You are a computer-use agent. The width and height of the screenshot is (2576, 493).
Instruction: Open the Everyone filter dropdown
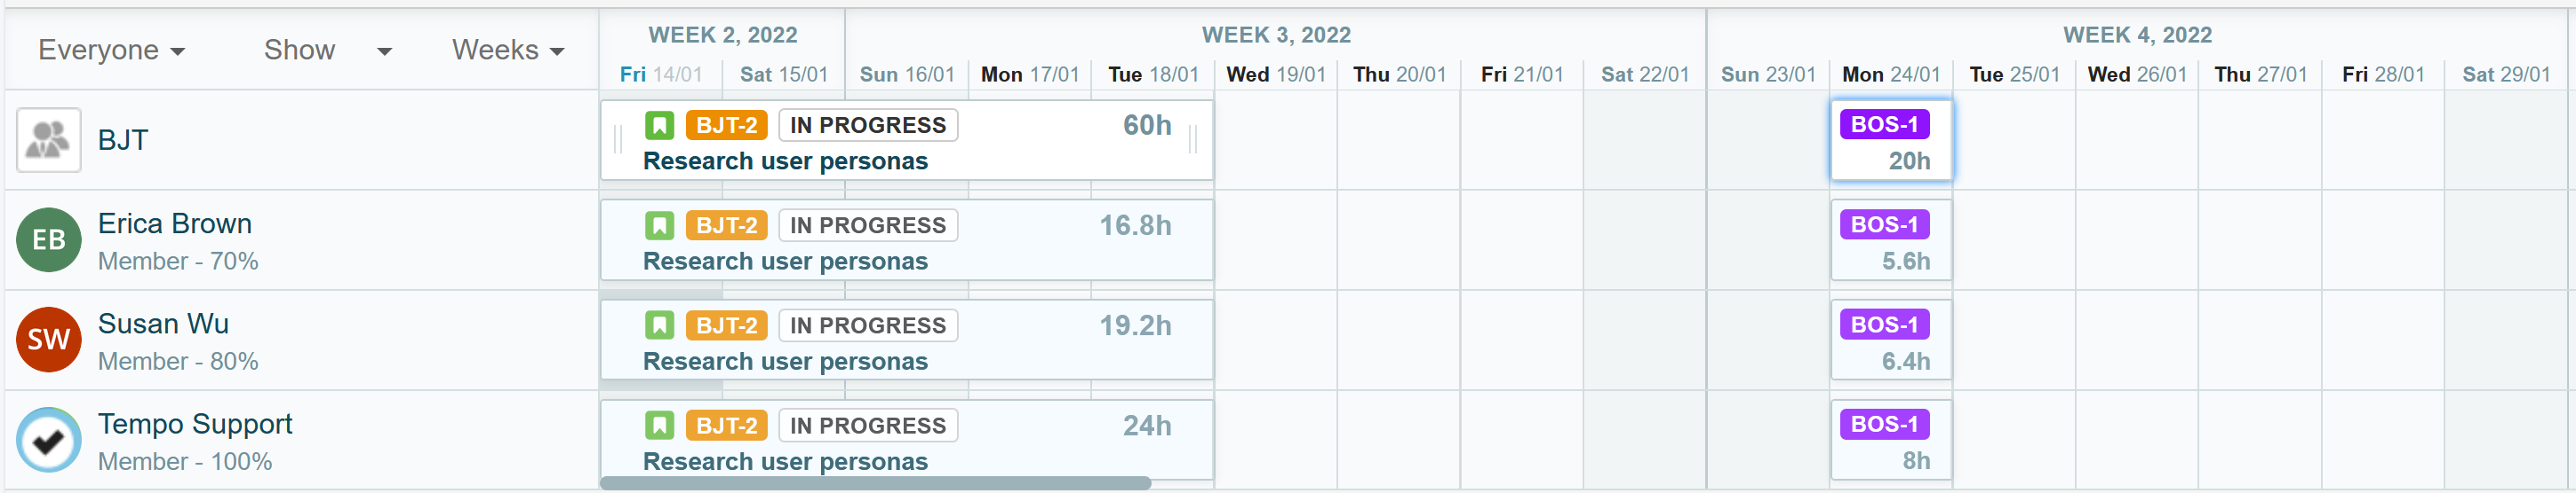111,50
